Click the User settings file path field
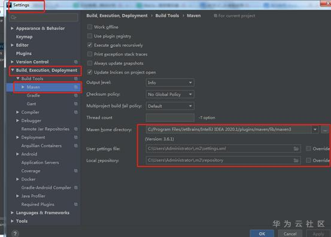331x237 pixels. pyautogui.click(x=223, y=148)
